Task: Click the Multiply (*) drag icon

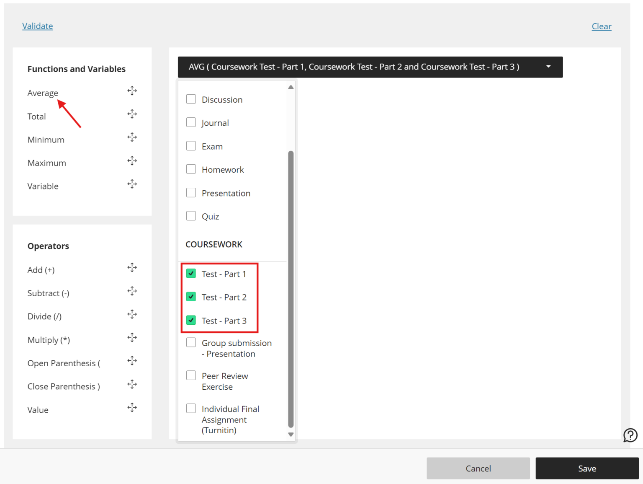Action: (132, 337)
